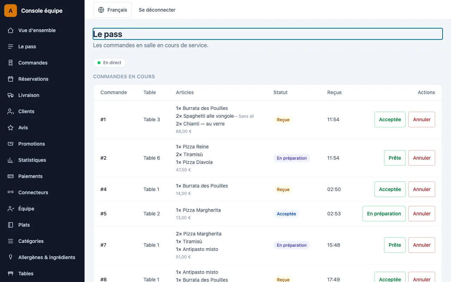The width and height of the screenshot is (451, 282).
Task: Mark order #2 as Prête
Action: tap(395, 158)
